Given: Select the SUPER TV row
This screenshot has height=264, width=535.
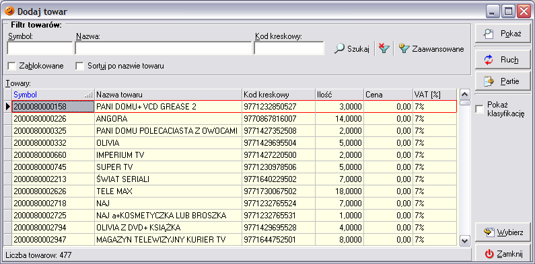Looking at the screenshot, I should coord(234,167).
